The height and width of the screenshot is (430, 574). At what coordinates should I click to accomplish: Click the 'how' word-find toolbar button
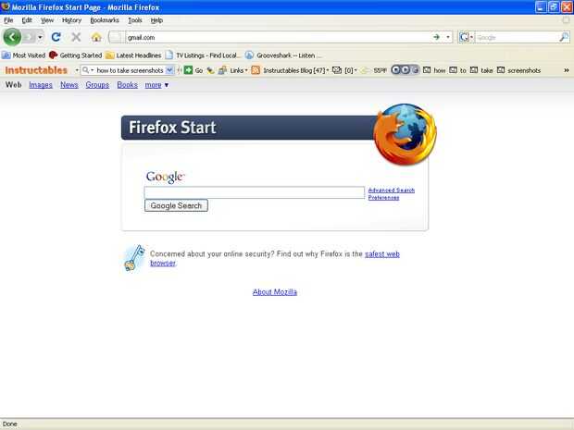434,70
